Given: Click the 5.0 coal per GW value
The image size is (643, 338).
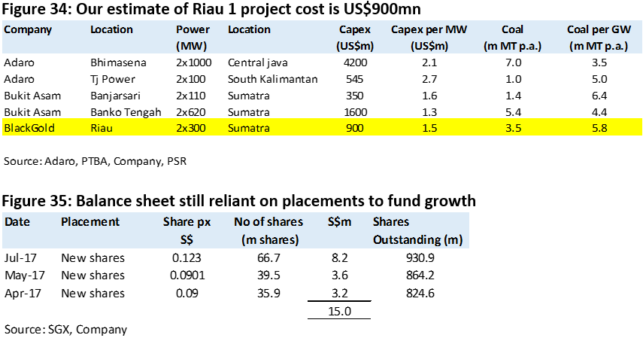Looking at the screenshot, I should coord(599,79).
